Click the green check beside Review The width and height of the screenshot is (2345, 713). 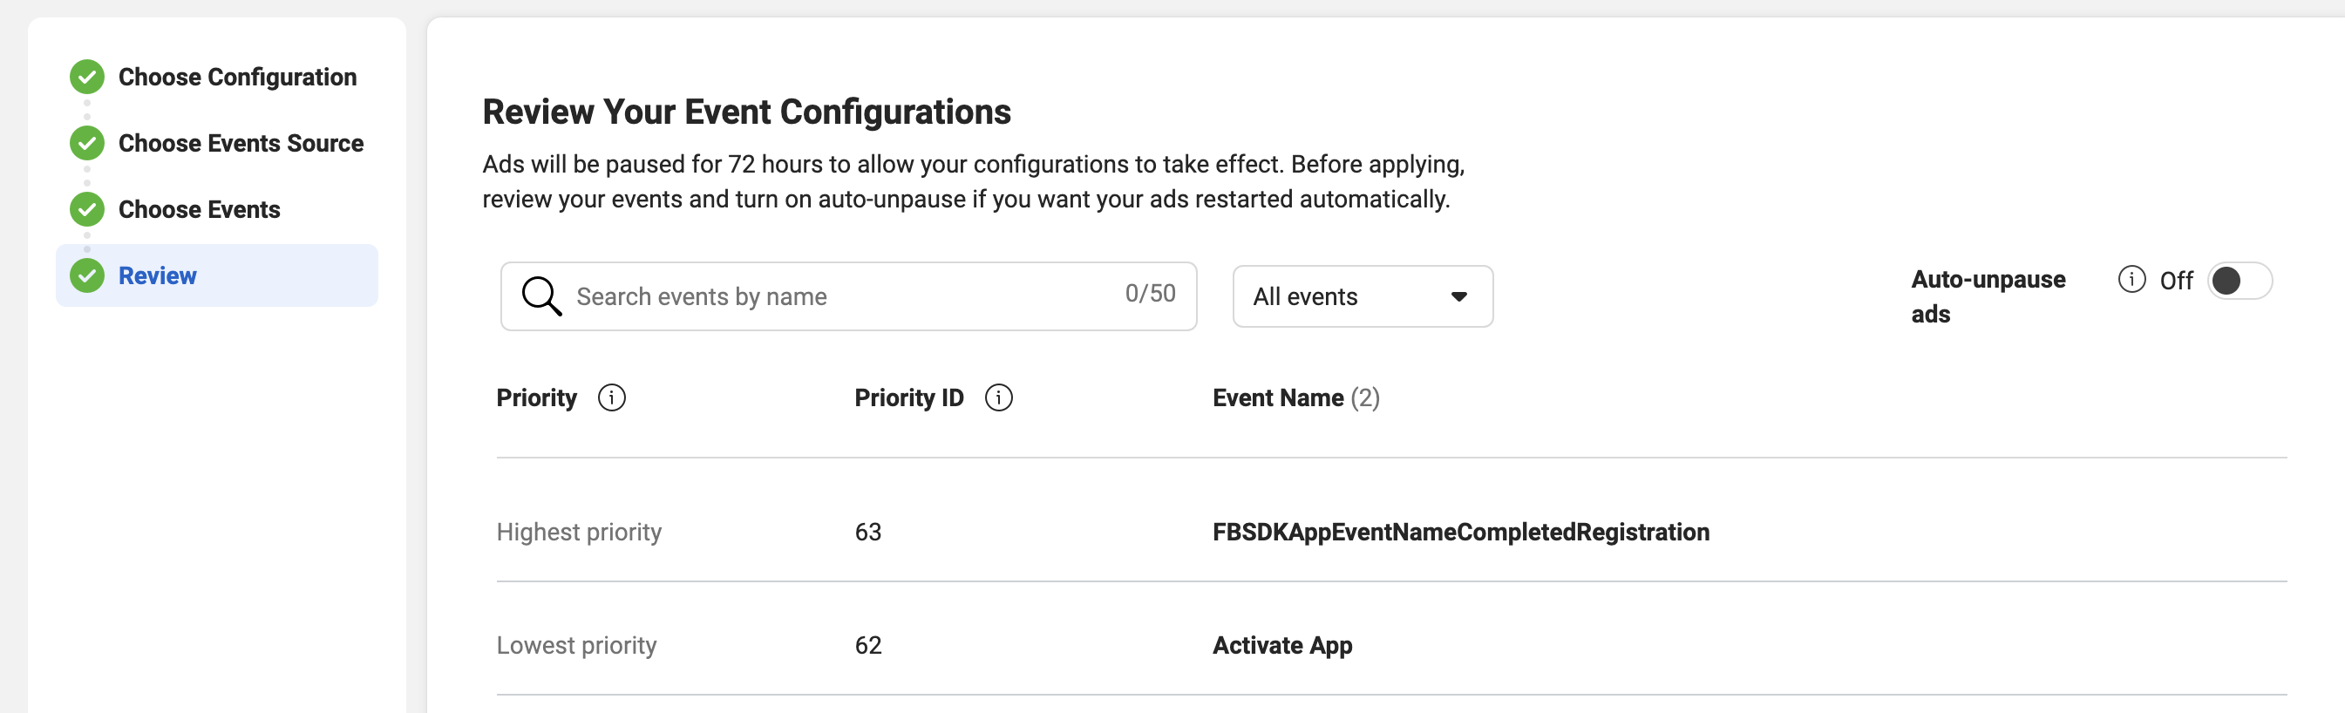87,276
